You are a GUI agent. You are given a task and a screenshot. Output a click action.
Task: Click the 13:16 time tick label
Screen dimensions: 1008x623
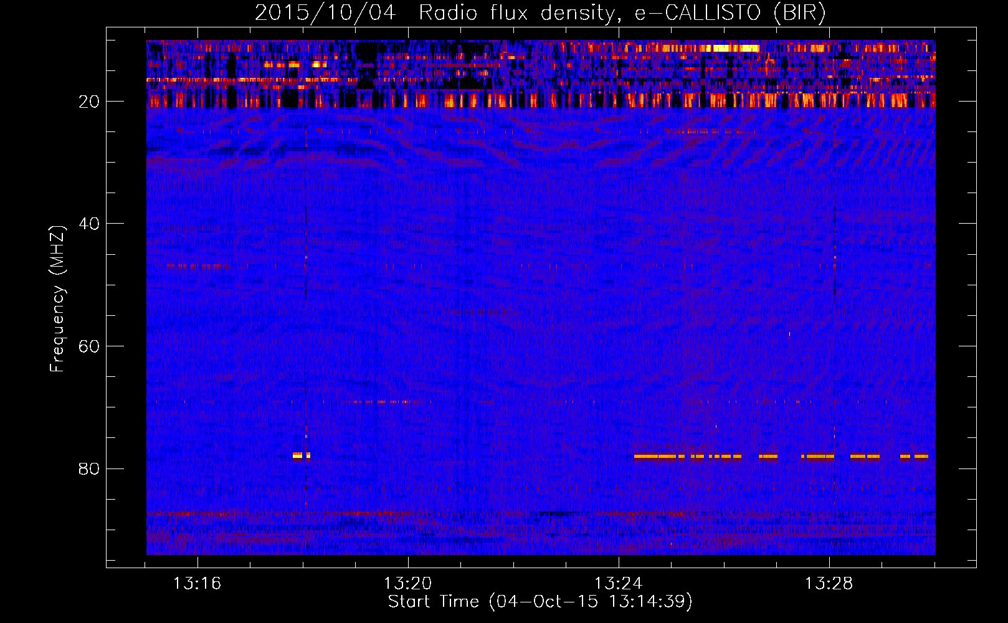(x=197, y=584)
